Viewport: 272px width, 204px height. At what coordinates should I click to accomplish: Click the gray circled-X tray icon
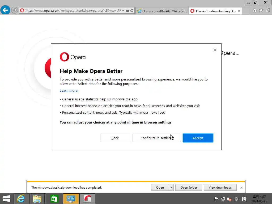point(236,199)
